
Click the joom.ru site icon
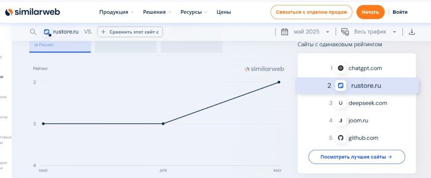[341, 120]
